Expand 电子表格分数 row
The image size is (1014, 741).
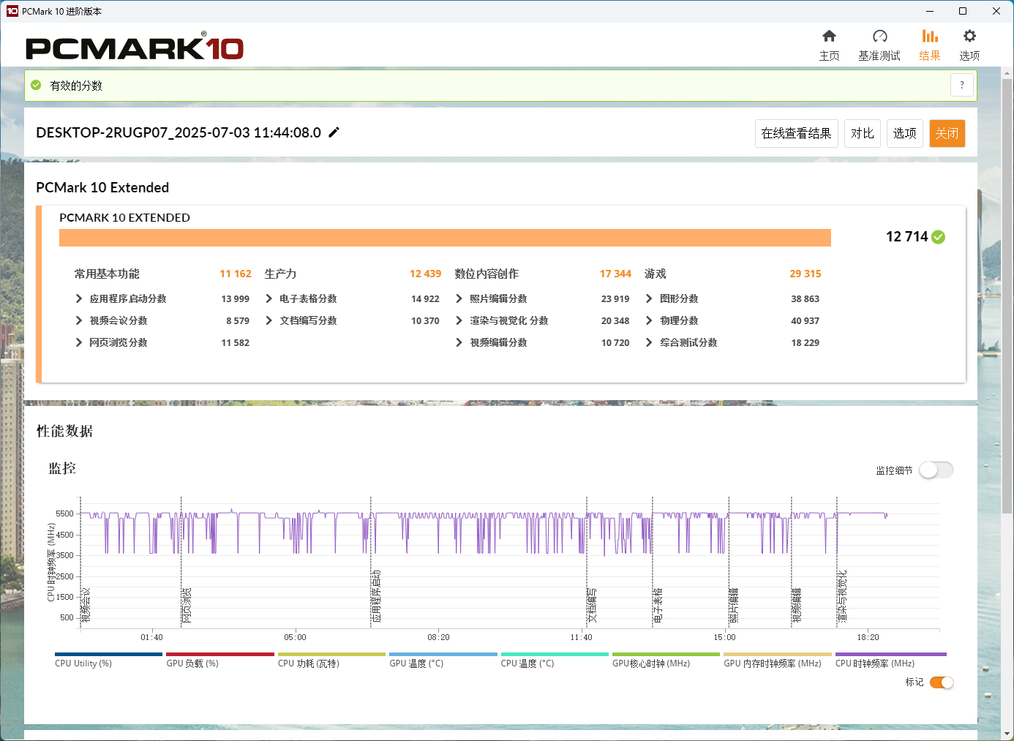point(269,298)
